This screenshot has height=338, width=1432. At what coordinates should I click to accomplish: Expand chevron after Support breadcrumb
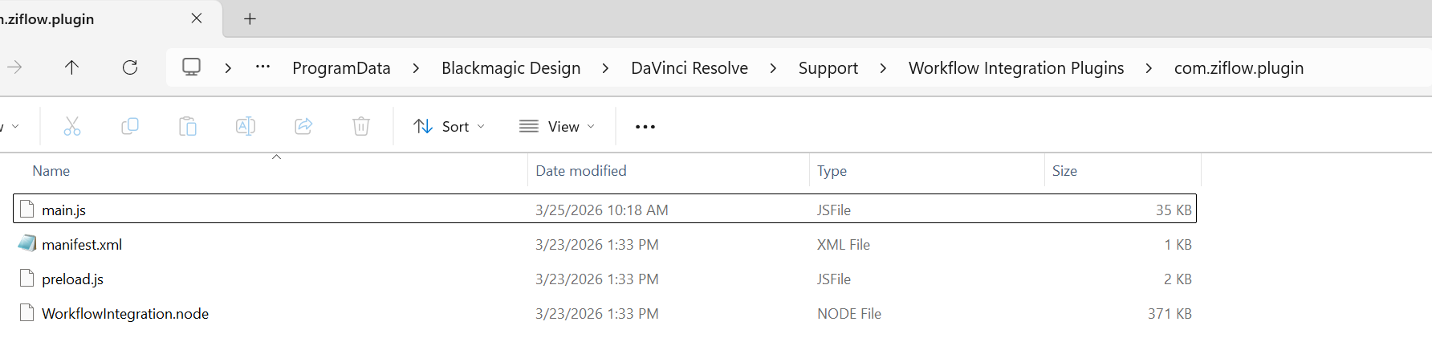883,68
